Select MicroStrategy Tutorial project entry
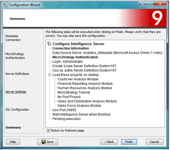Screen dimensions: 170x150 tap(74, 93)
